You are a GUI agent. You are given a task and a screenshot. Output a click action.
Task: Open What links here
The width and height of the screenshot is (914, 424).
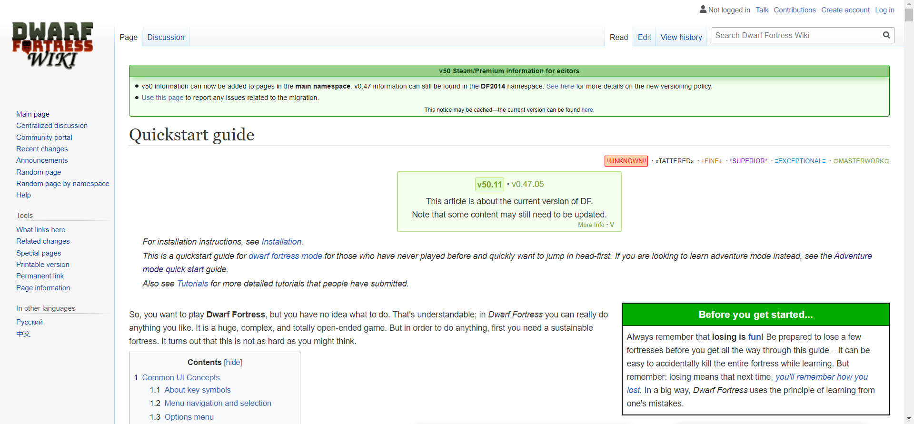pos(40,230)
